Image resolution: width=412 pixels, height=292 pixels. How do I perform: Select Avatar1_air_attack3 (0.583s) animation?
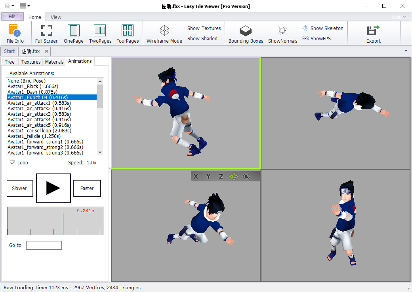pyautogui.click(x=52, y=114)
